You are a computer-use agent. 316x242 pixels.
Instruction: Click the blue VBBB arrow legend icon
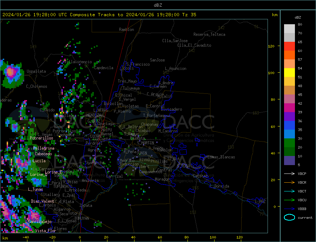289,209
